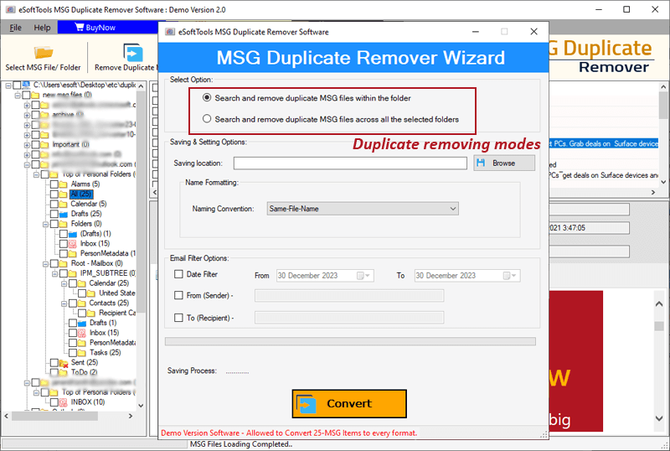Enable the To (Recipient) filter checkbox
The width and height of the screenshot is (670, 451).
(178, 318)
